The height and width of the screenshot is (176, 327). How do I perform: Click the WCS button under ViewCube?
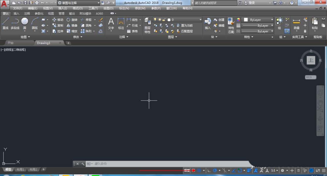[310, 77]
